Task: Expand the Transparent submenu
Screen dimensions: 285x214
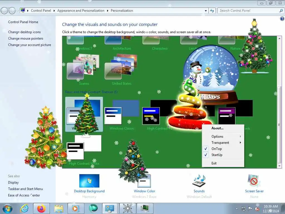Action: click(x=223, y=143)
